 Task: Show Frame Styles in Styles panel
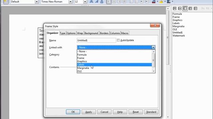click(x=185, y=9)
